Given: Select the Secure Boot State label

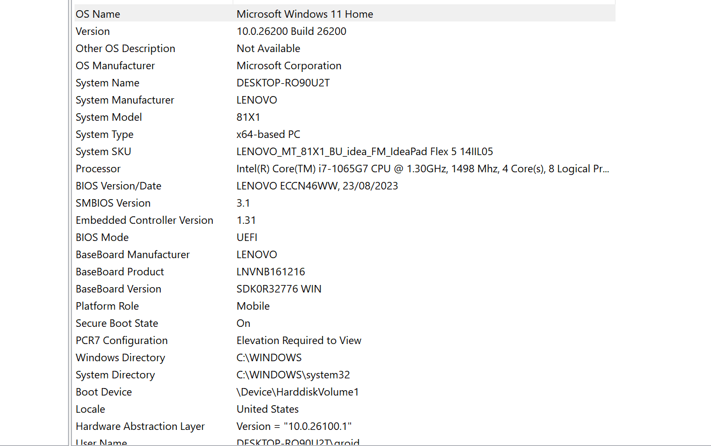Looking at the screenshot, I should [x=117, y=323].
